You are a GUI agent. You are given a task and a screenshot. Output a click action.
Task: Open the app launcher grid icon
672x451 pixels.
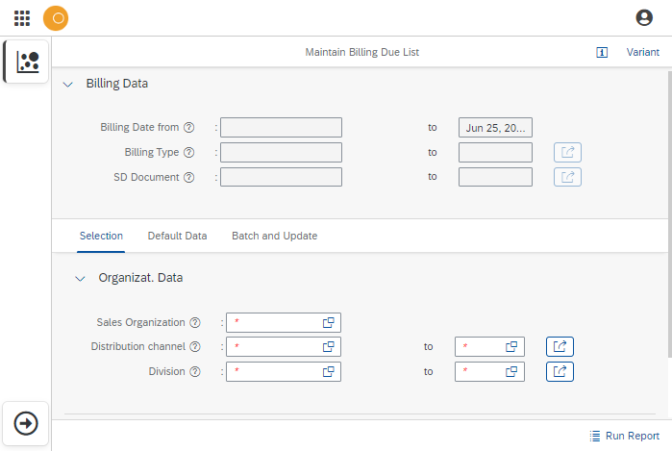coord(21,17)
